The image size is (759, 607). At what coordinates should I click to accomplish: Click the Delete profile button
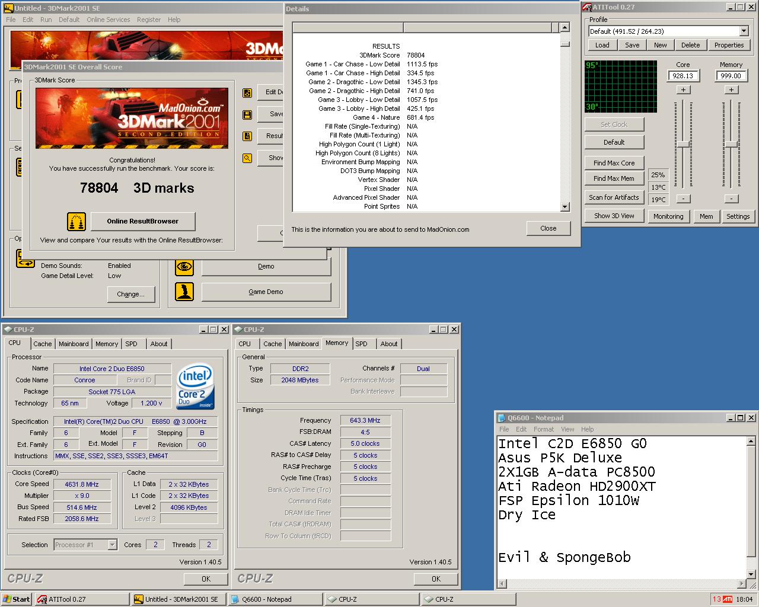[x=690, y=45]
